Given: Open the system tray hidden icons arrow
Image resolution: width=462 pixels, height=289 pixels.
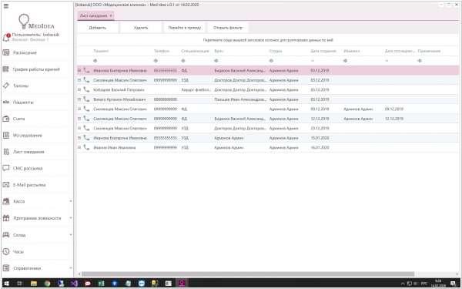Looking at the screenshot, I should [403, 284].
